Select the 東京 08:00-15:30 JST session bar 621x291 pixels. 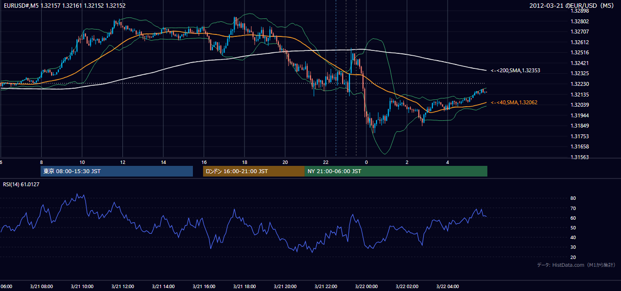117,171
